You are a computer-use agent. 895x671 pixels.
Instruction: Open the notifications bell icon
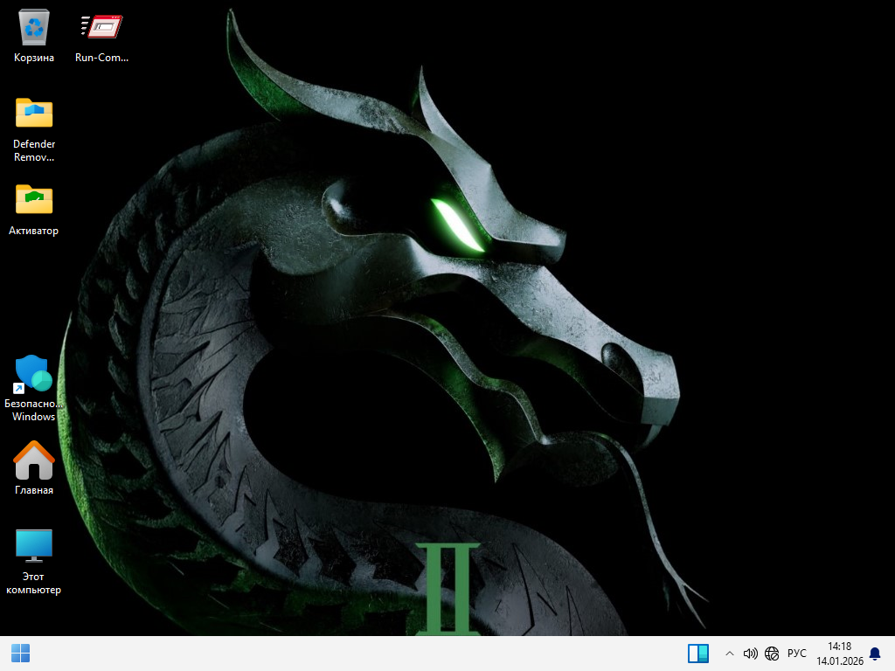point(874,654)
